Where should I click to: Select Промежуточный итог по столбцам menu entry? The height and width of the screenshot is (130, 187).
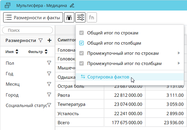(124, 63)
